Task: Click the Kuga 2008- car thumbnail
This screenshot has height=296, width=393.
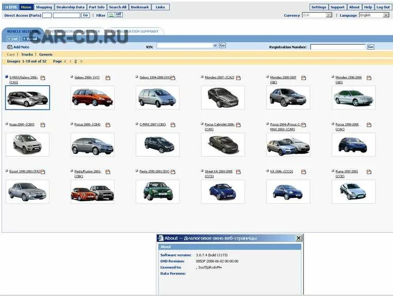Action: 28,145
